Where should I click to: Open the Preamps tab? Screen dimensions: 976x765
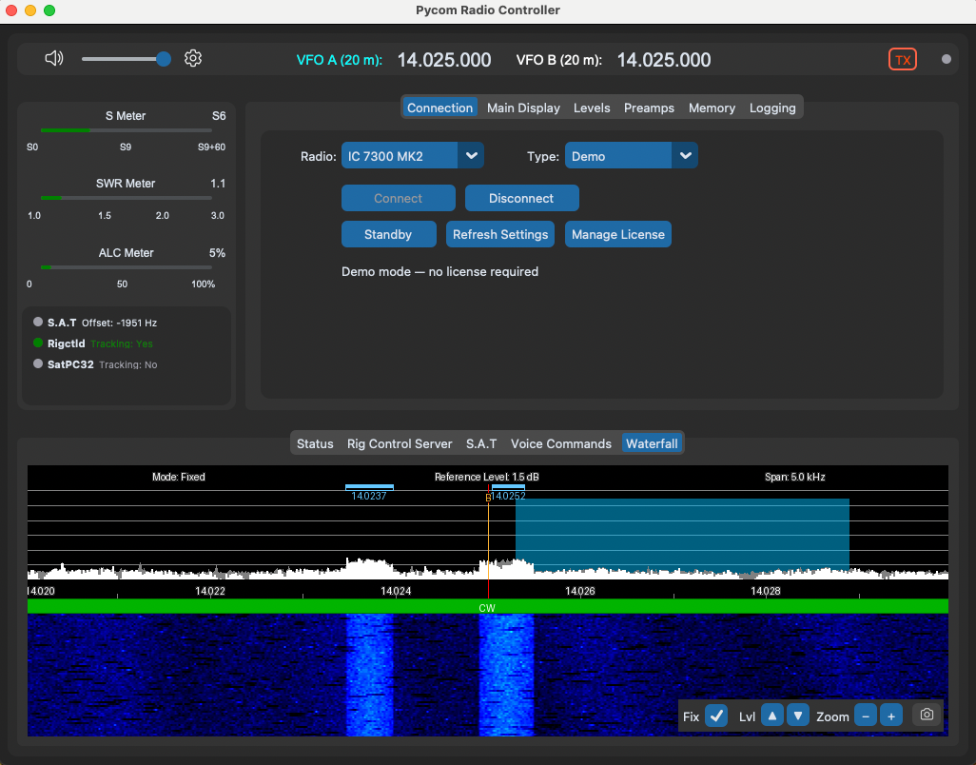(649, 108)
